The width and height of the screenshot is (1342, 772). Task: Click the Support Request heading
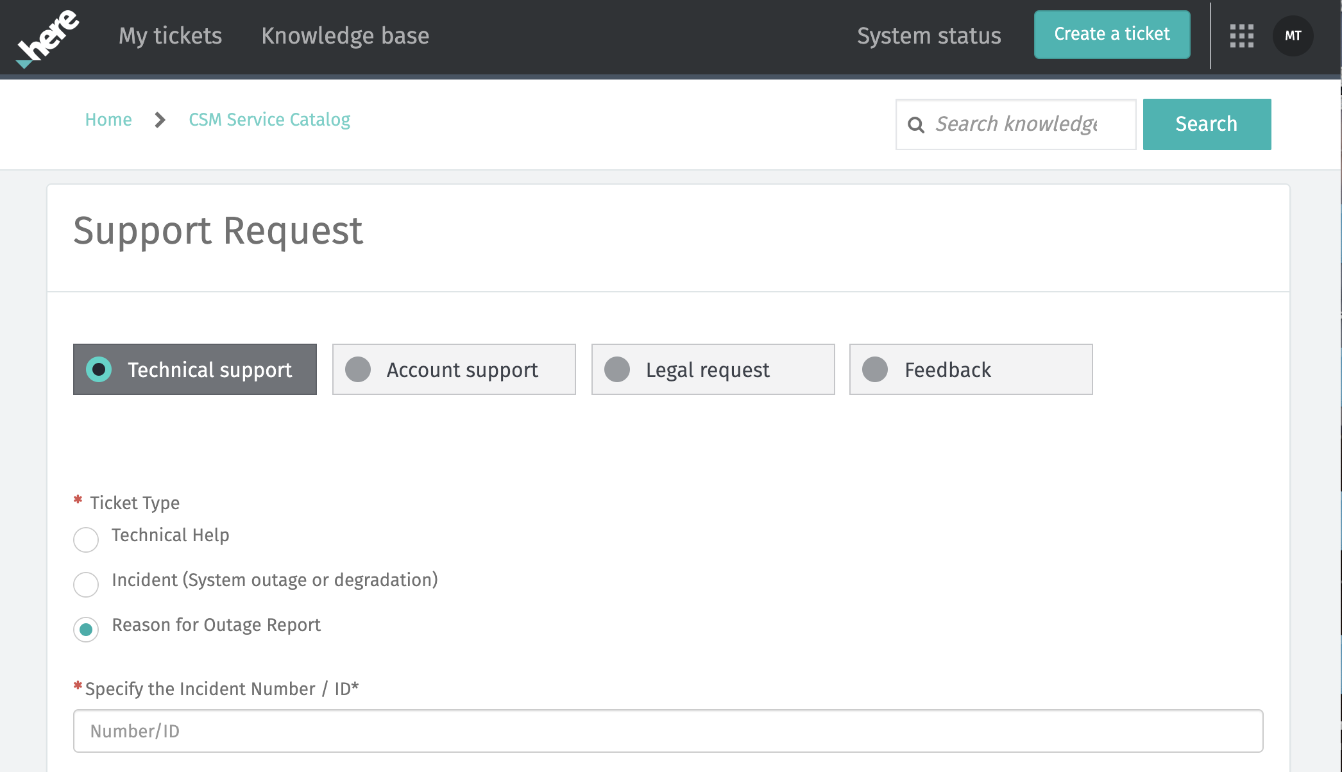click(x=218, y=231)
